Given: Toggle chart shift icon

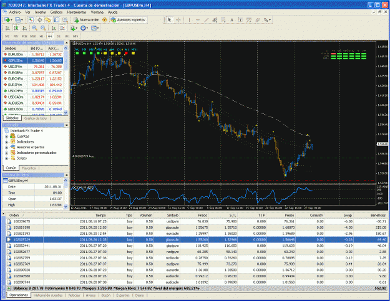Looking at the screenshot, I should [x=62, y=28].
